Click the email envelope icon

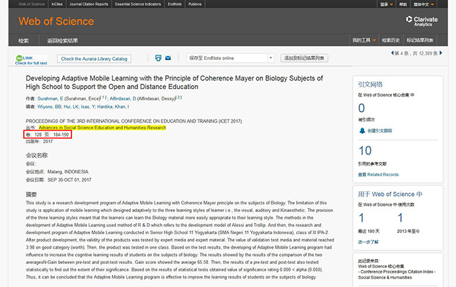click(168, 58)
